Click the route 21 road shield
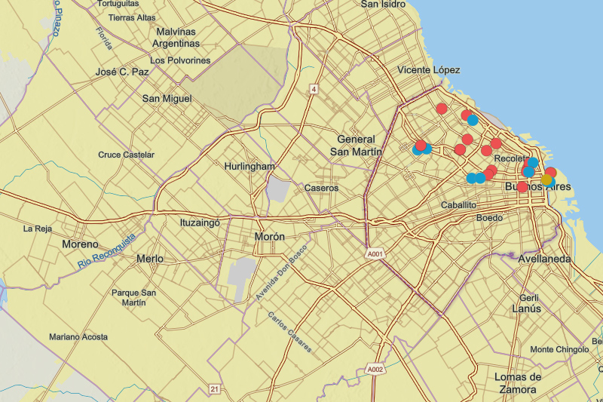The image size is (603, 402). 214,388
